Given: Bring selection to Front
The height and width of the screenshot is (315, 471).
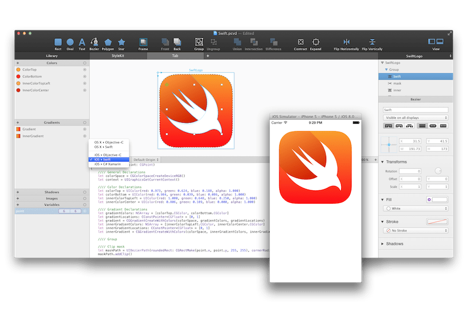Looking at the screenshot, I should [x=165, y=44].
